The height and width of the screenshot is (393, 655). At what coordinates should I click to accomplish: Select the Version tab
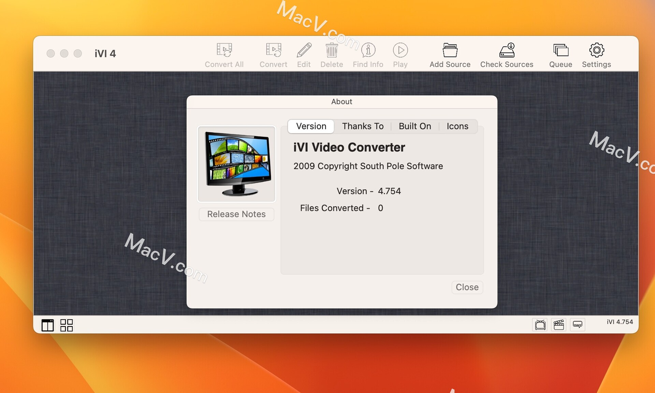coord(311,126)
